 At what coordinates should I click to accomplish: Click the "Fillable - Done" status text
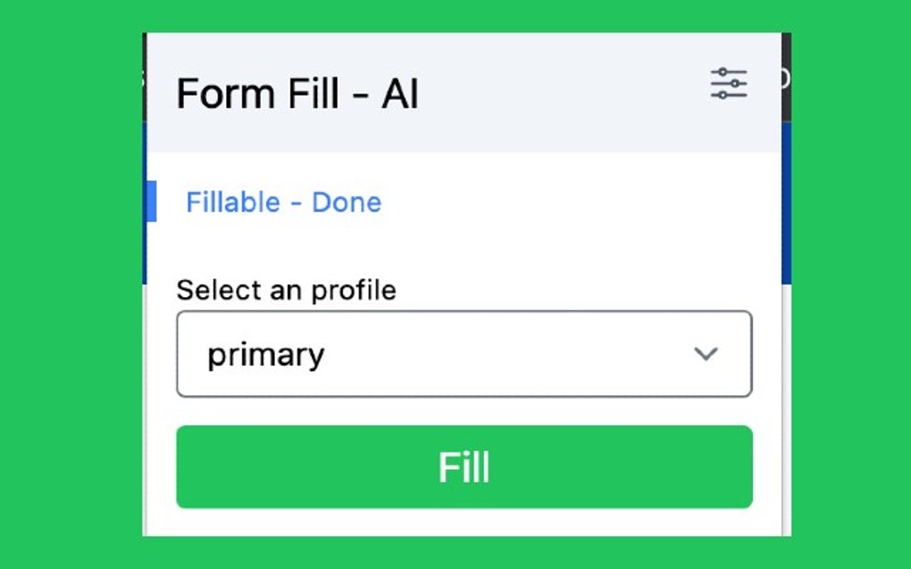coord(283,202)
